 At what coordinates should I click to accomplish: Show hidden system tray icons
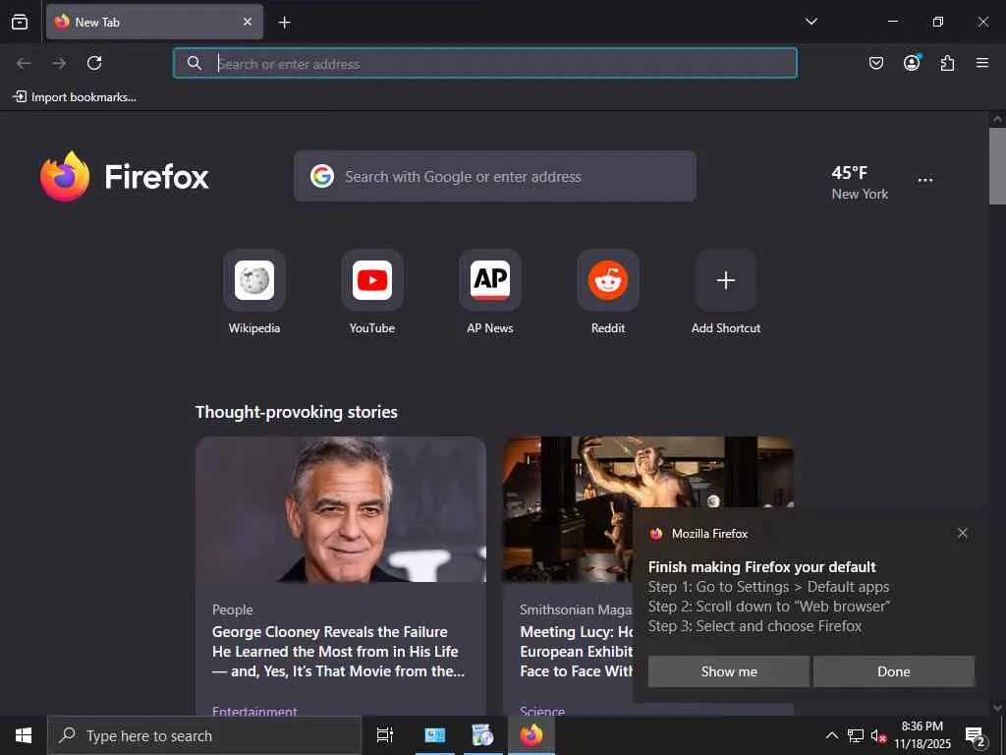coord(831,735)
